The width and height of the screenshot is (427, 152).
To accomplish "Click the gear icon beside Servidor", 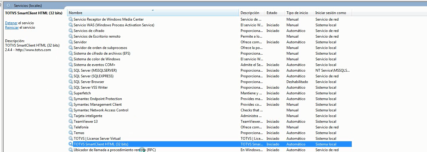I will coord(71,42).
